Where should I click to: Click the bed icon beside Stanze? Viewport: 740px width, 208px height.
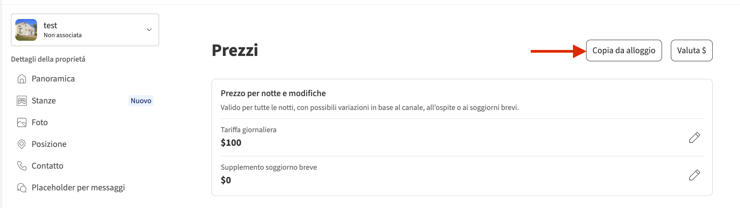coord(22,101)
